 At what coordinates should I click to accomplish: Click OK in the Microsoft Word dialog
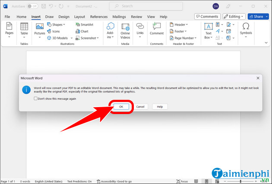121,107
